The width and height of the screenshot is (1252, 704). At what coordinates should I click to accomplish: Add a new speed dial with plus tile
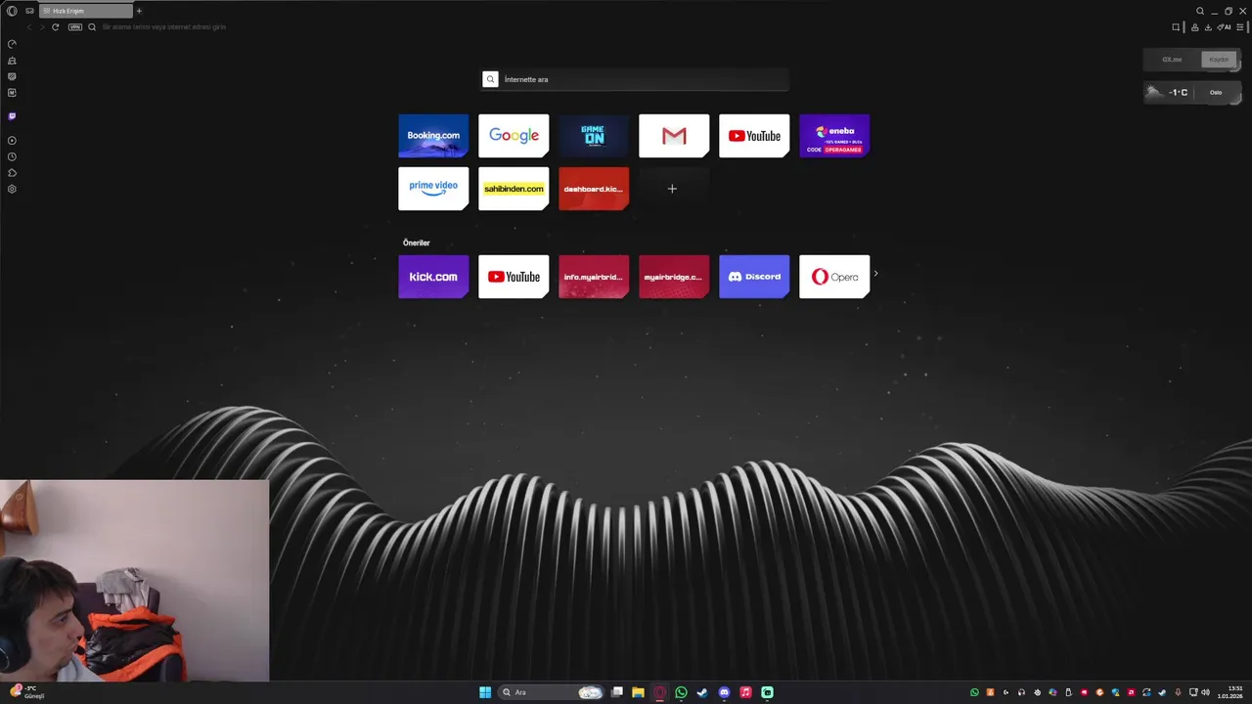point(672,189)
